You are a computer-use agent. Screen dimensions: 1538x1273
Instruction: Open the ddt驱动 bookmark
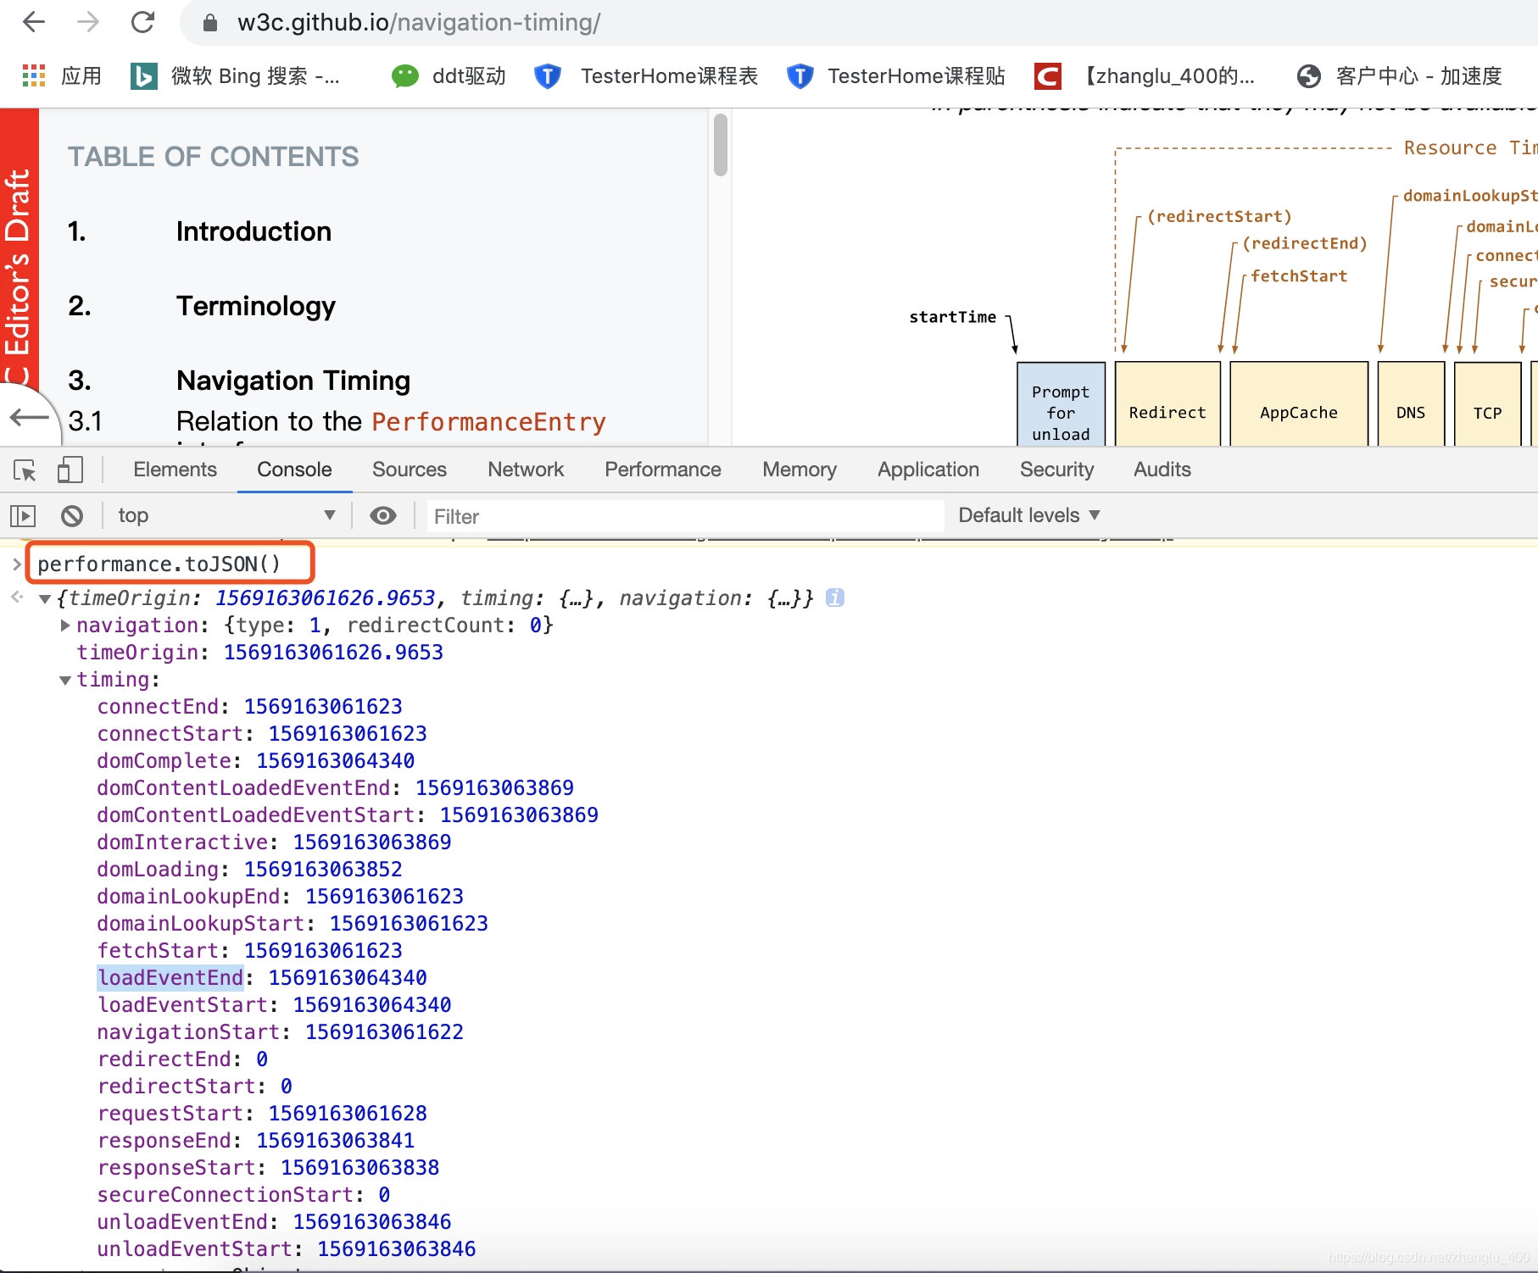(449, 75)
